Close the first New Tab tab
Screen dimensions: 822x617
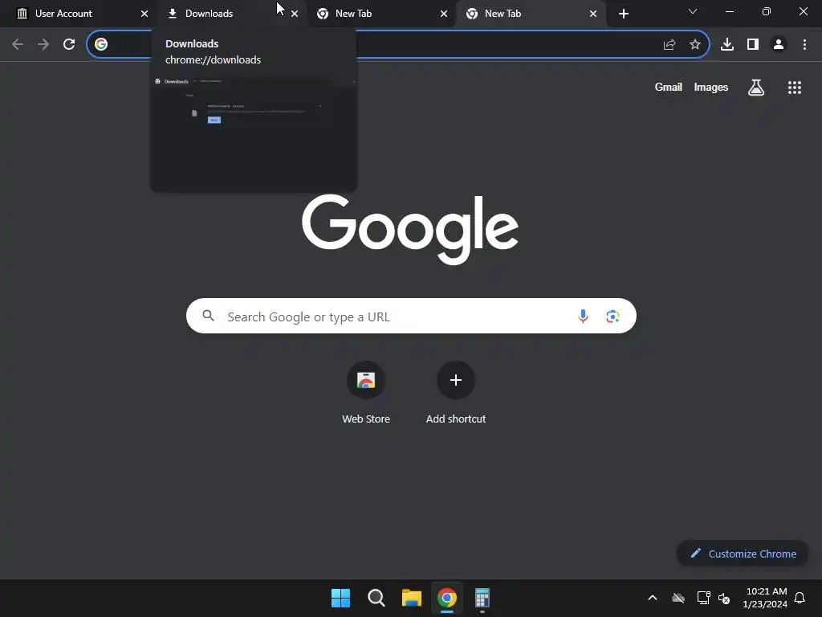[444, 14]
